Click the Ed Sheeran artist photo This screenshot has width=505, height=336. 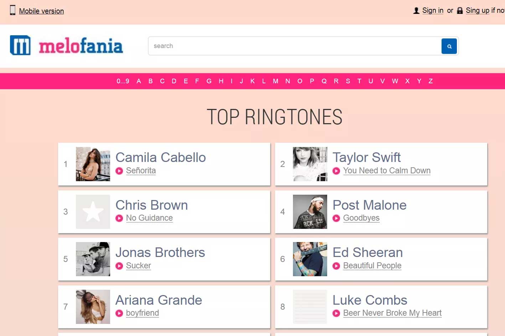pyautogui.click(x=310, y=259)
